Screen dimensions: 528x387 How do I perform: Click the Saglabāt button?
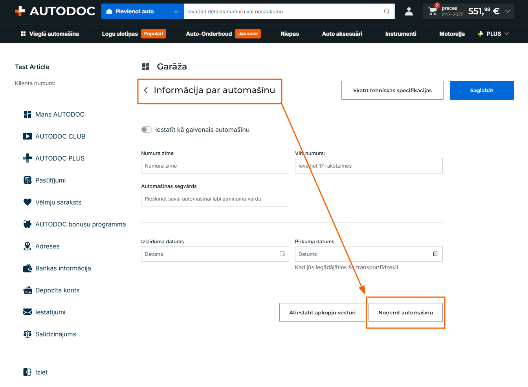coord(482,90)
